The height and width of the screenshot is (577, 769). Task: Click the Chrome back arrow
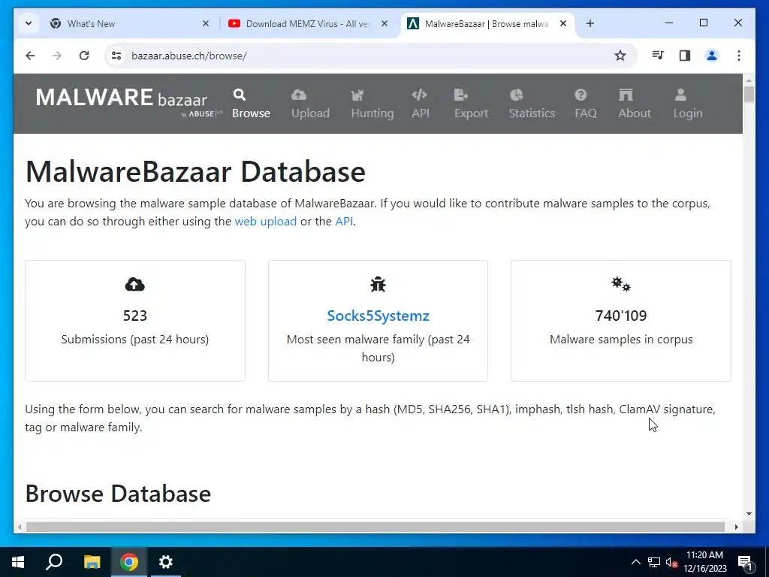(x=30, y=56)
